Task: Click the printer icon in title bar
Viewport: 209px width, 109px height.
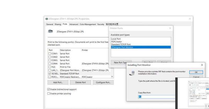Action: click(x=47, y=19)
